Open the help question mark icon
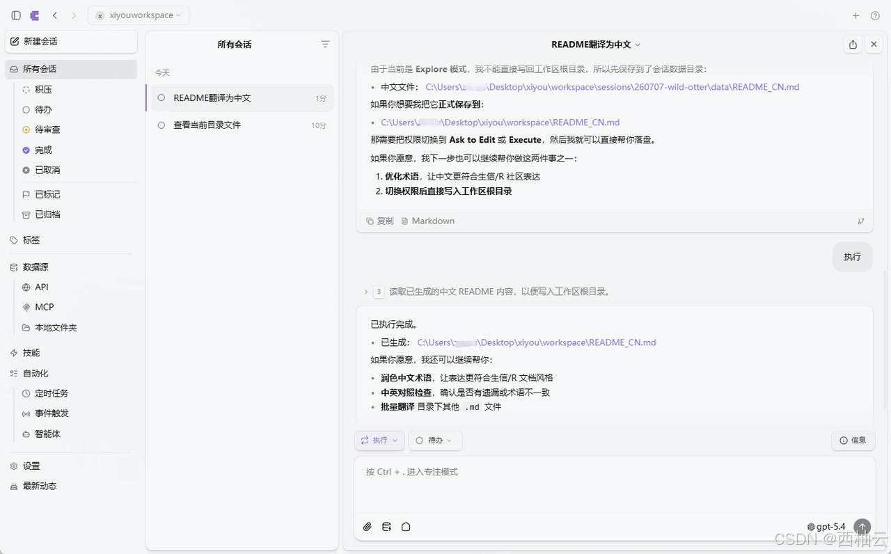891x554 pixels. [x=876, y=15]
